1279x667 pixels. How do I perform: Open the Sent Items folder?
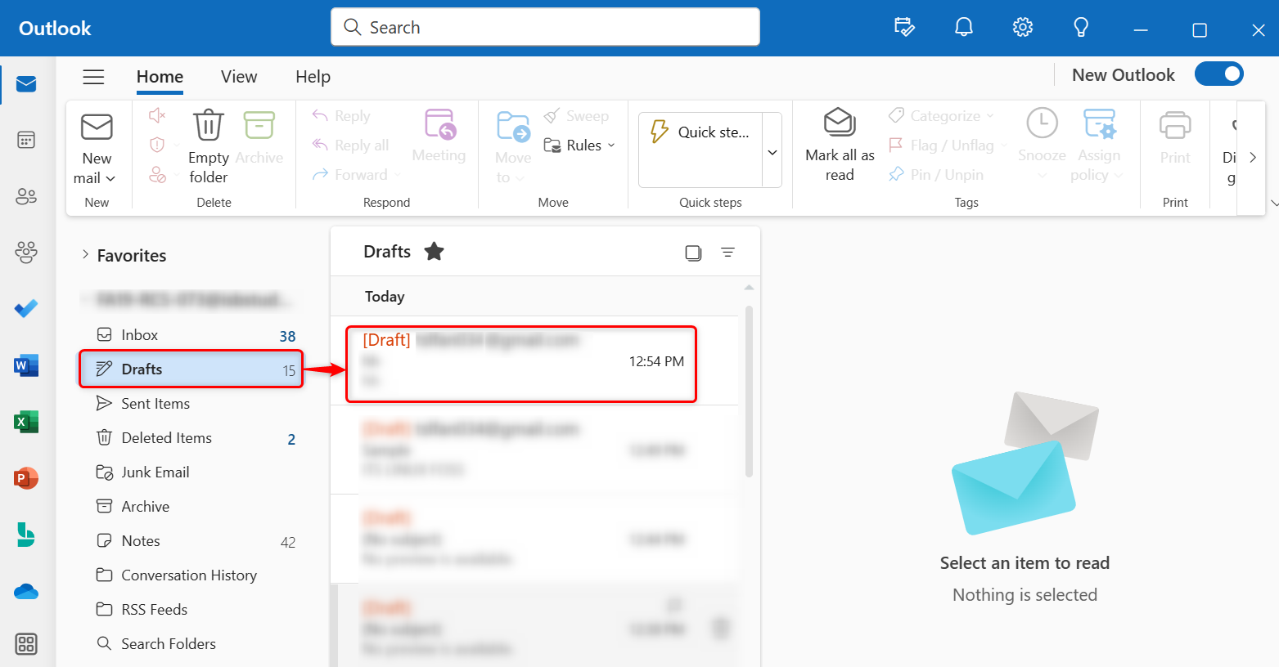point(191,404)
